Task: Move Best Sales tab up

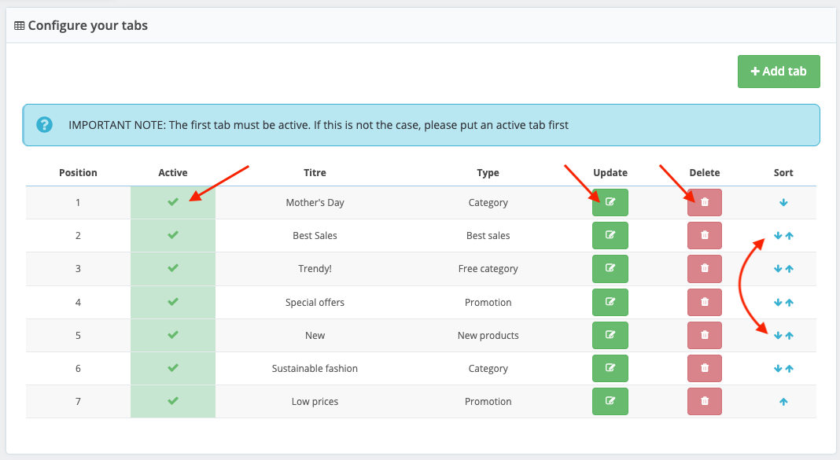Action: coord(789,236)
